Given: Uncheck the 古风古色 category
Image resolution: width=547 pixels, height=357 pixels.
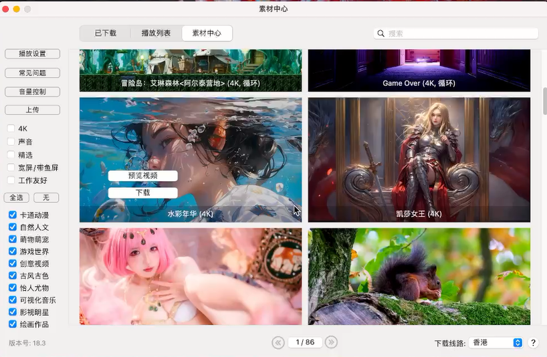Looking at the screenshot, I should point(13,275).
